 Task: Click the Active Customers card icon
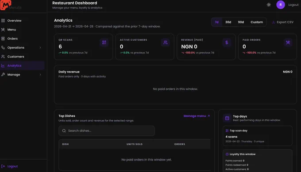click(165, 42)
